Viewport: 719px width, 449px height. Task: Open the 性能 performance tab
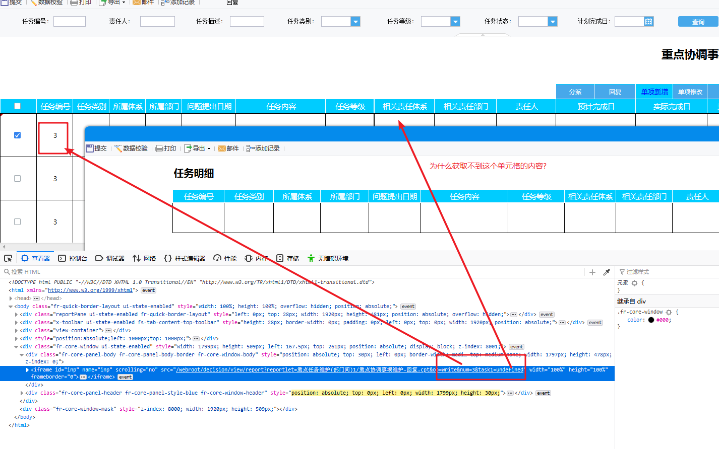[x=225, y=258]
